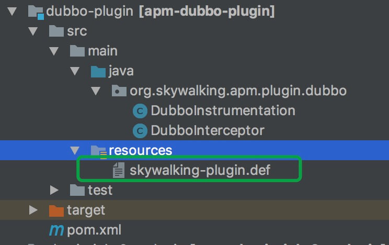The width and height of the screenshot is (389, 245).
Task: Click the class icon beside DubboInstrumentation
Action: (x=140, y=111)
